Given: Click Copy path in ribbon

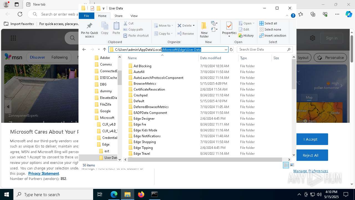Looking at the screenshot, I should 133,29.
